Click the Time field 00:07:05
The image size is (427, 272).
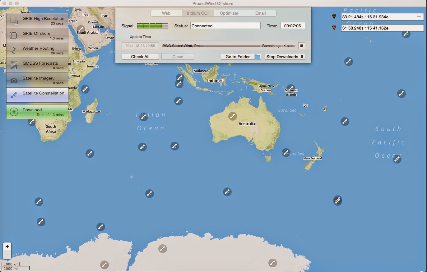[x=293, y=26]
